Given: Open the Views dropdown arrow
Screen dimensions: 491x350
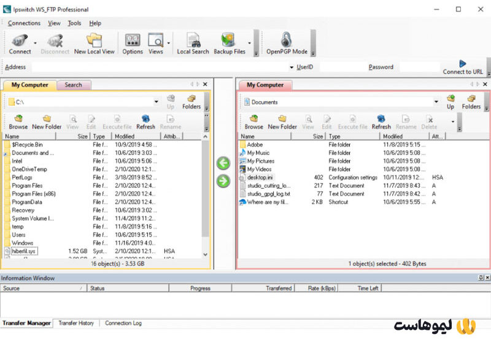Looking at the screenshot, I should (x=168, y=43).
